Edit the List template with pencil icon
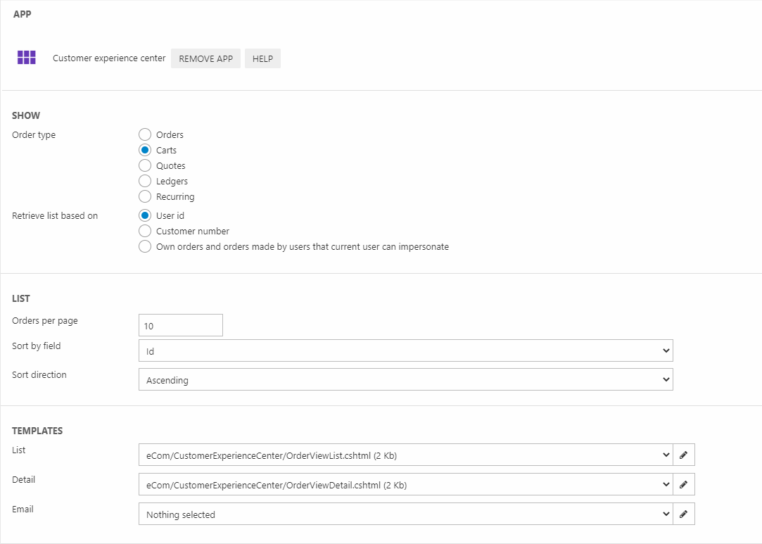The height and width of the screenshot is (544, 762). pyautogui.click(x=683, y=455)
